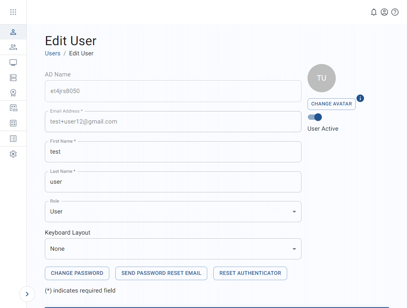Click the Logs list icon in sidebar
This screenshot has width=407, height=308.
[x=13, y=138]
